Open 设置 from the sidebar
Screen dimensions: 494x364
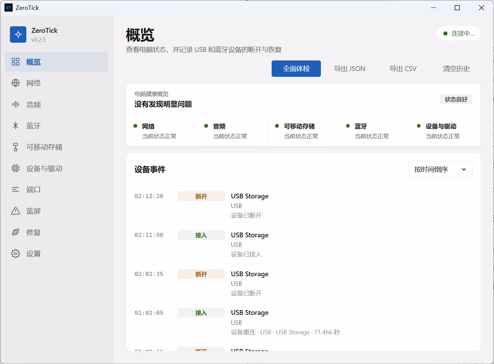tap(56, 254)
